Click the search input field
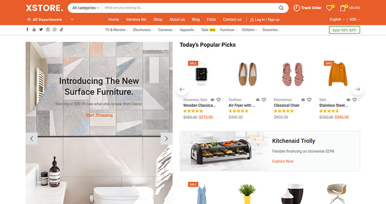The height and width of the screenshot is (204, 386). [x=188, y=8]
